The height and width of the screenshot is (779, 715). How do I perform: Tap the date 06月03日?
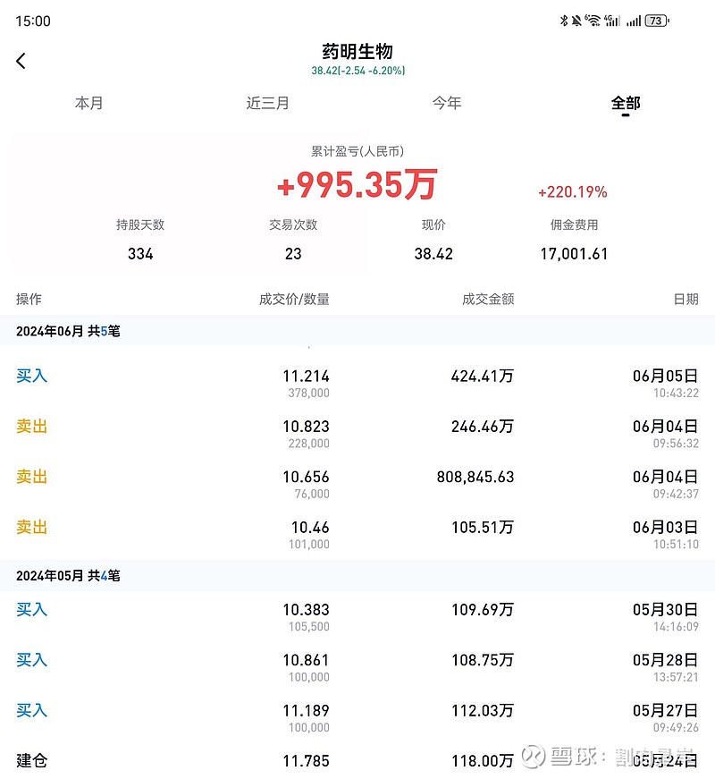665,527
